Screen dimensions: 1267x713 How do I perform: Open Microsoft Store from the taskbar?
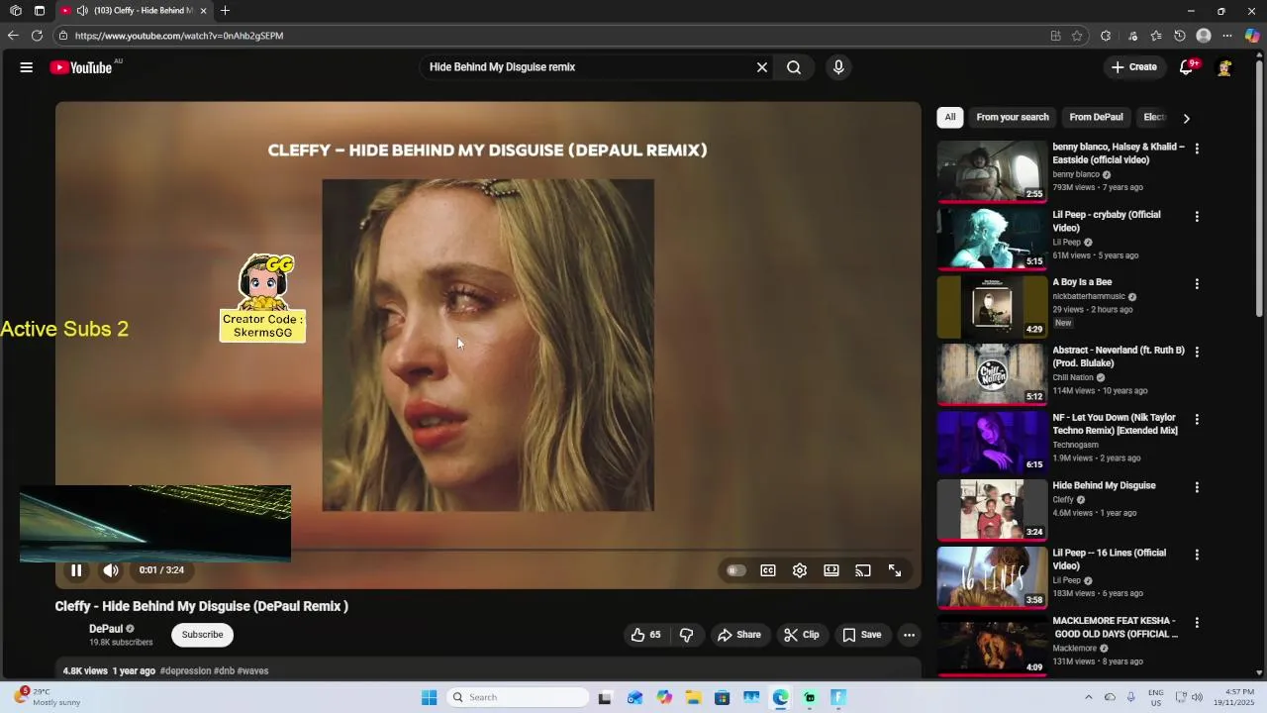[723, 697]
